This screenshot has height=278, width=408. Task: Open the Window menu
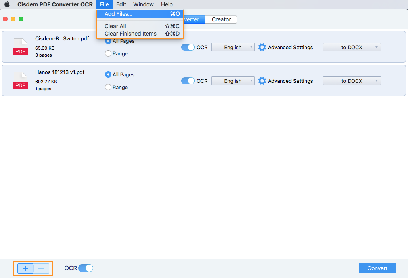(x=144, y=4)
